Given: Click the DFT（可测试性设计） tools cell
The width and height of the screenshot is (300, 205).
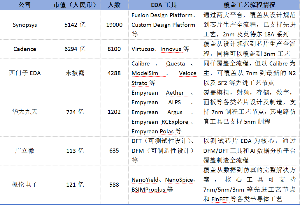Looking at the screenshot, I should 164,151.
